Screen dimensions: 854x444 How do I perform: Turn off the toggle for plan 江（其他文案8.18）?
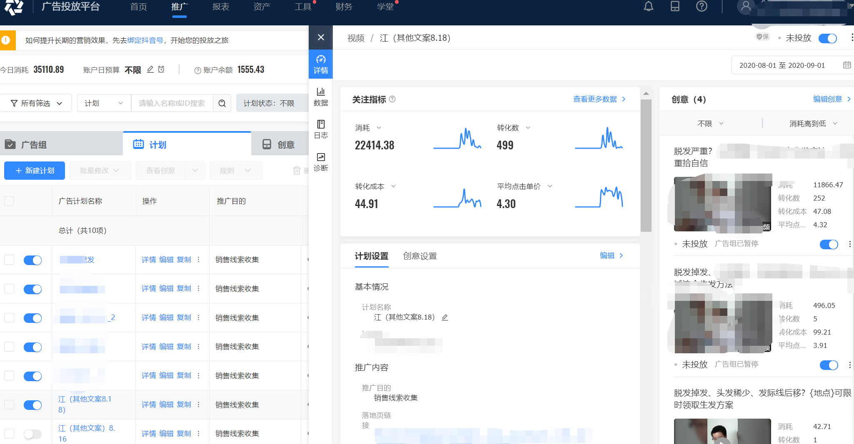(32, 405)
